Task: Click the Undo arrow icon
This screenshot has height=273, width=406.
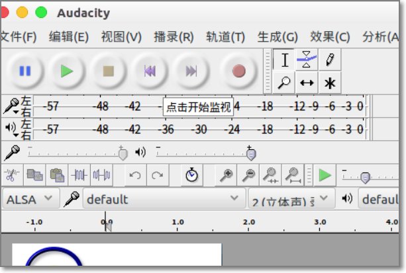Action: 135,175
